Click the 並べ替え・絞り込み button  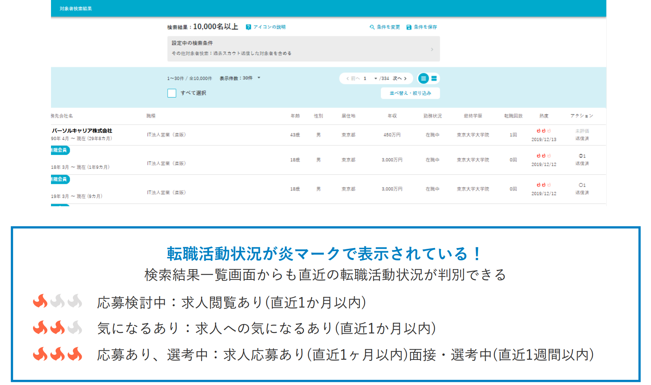click(410, 93)
